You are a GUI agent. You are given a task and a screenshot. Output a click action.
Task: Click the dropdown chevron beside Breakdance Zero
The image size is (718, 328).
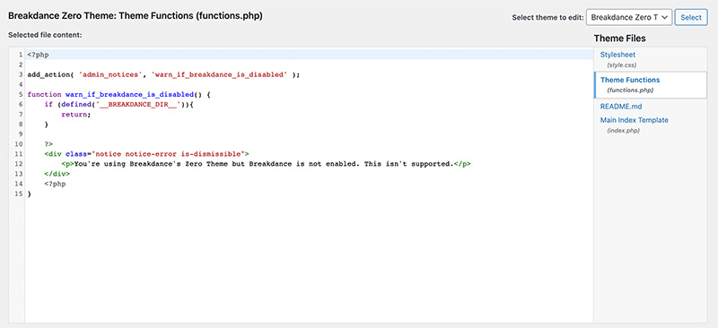[664, 17]
